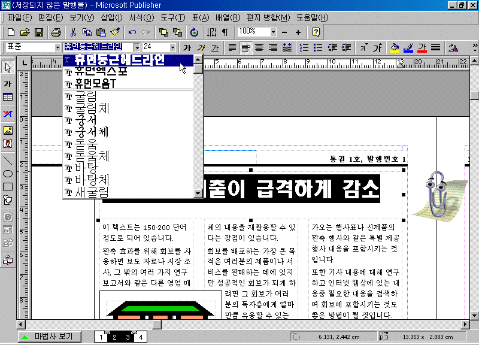This screenshot has width=479, height=345.
Task: Toggle italic text formatting
Action: [x=201, y=48]
